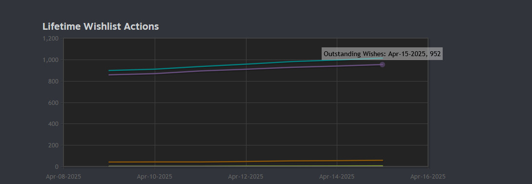Viewport: 532px width, 184px height.
Task: Click the 800 y-axis label
Action: point(54,82)
